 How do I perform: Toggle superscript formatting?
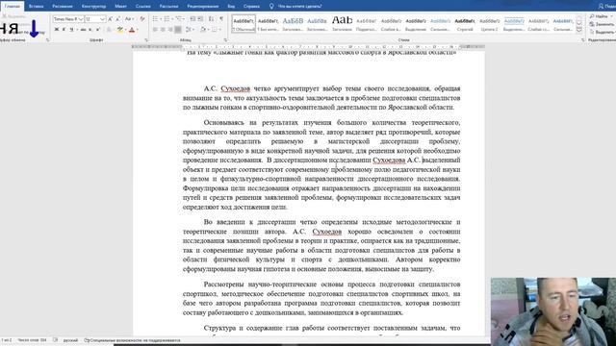pos(98,30)
